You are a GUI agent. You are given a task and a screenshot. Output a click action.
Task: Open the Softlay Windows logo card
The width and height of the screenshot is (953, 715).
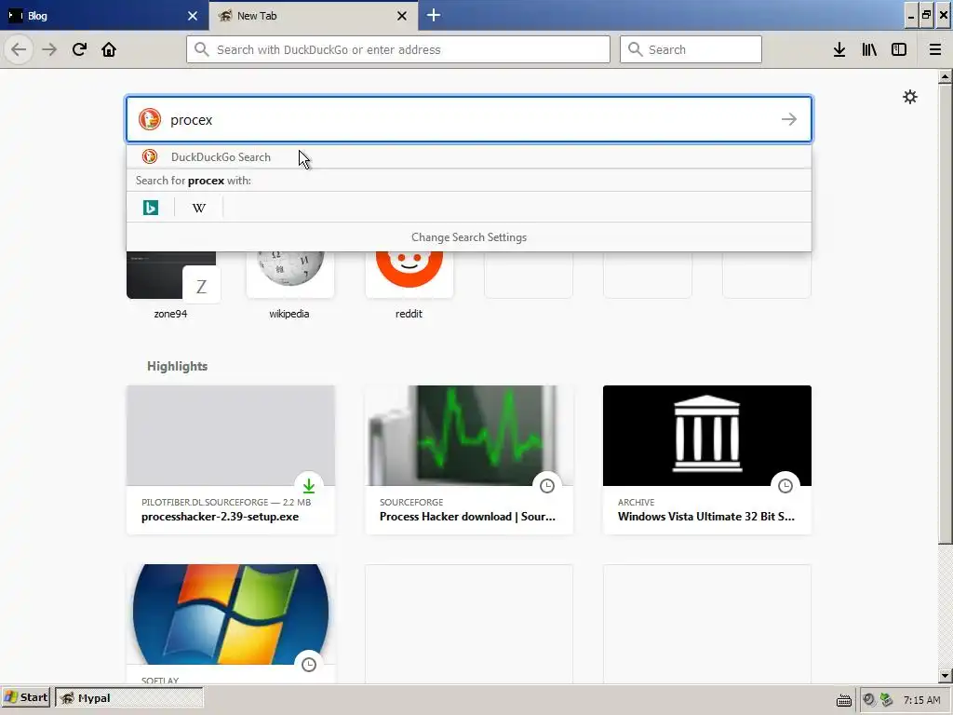coord(231,623)
